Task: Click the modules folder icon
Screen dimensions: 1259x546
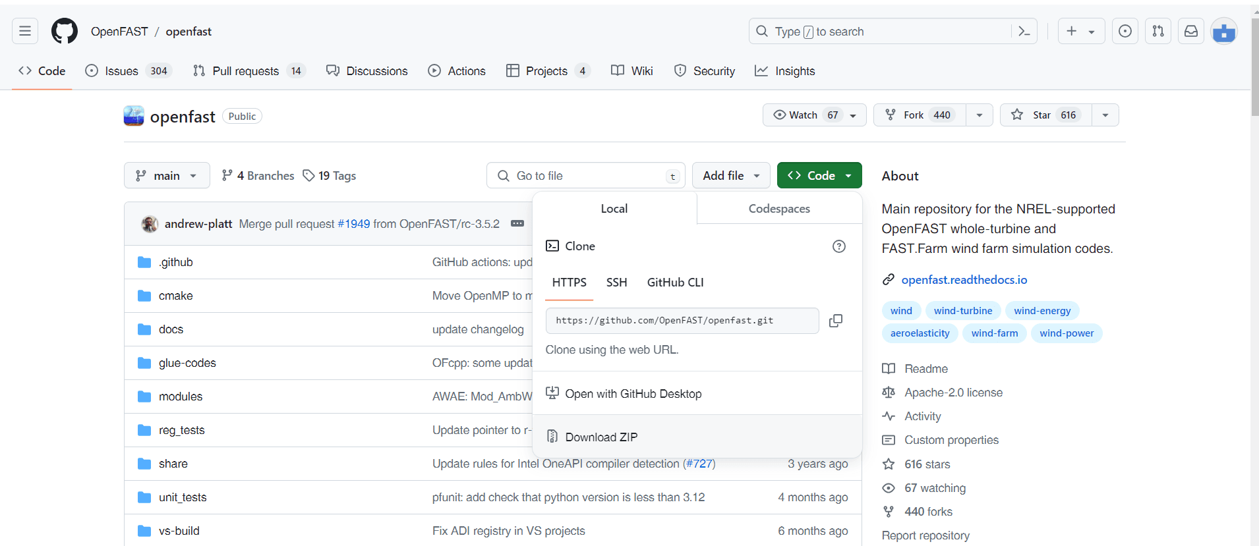Action: (144, 396)
